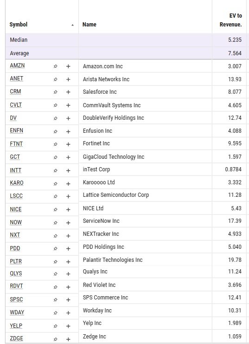Add INTT using its plus icon
Screen dimensions: 249x344
click(x=68, y=170)
